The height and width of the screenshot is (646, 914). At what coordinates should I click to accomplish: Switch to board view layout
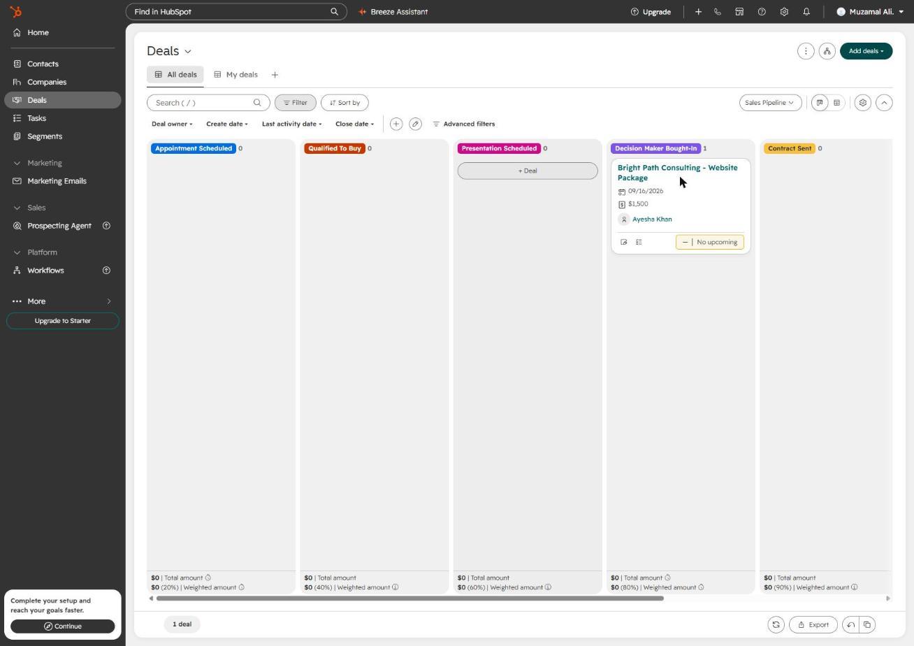(820, 103)
